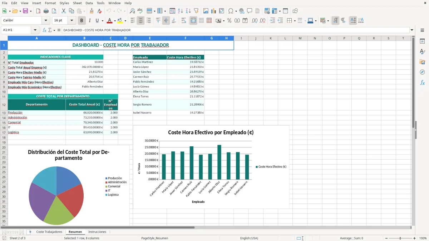
Task: Toggle Align Left
Action: click(133, 21)
